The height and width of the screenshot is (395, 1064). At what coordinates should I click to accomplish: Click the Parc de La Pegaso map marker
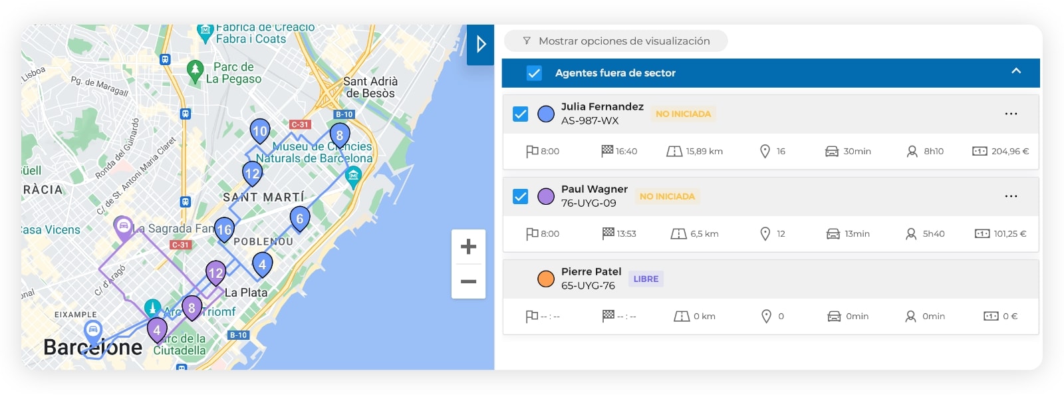(x=195, y=70)
